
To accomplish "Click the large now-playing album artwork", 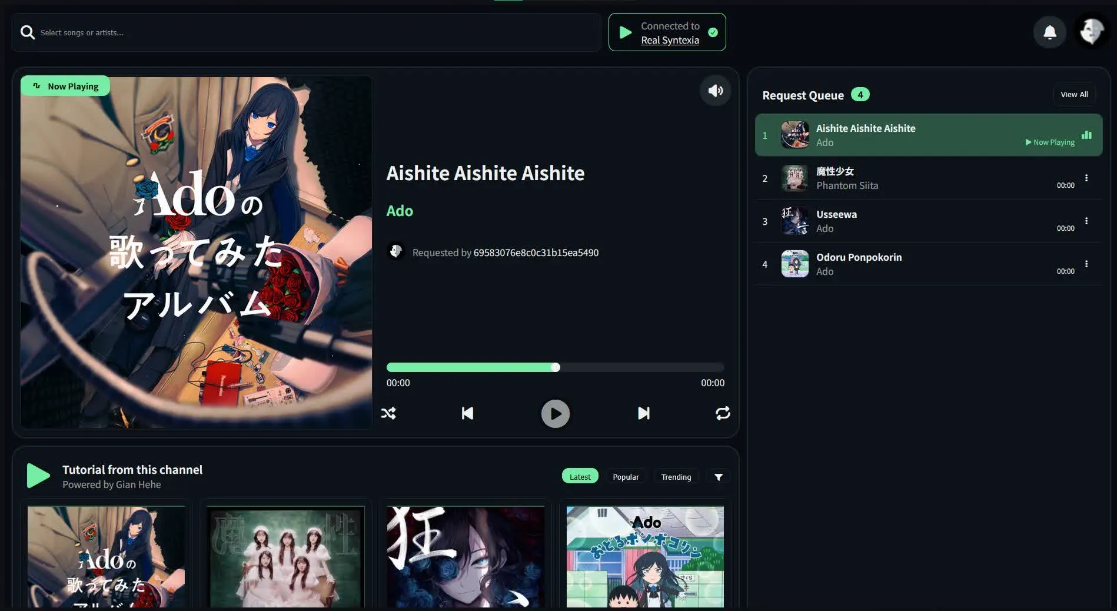I will click(x=196, y=252).
